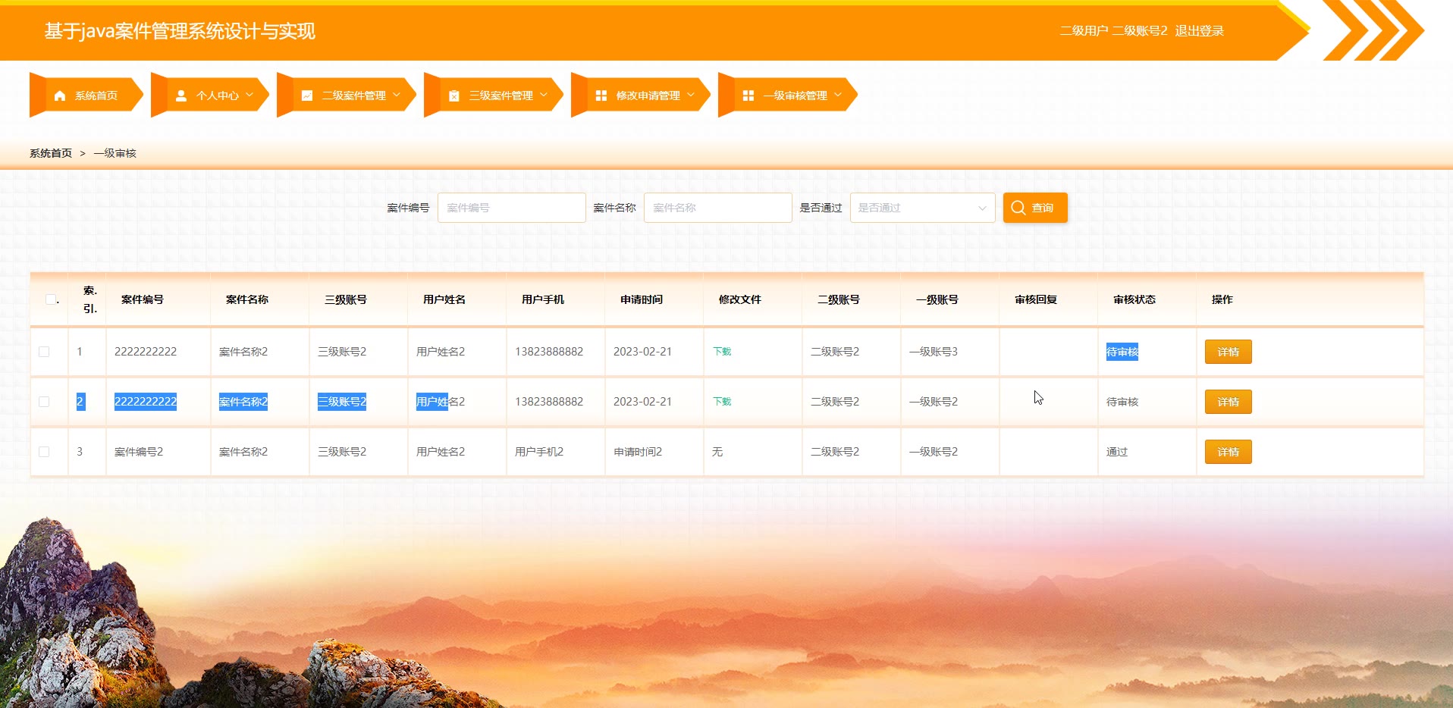
Task: Click the grid icon in 一级审核管理
Action: (748, 96)
